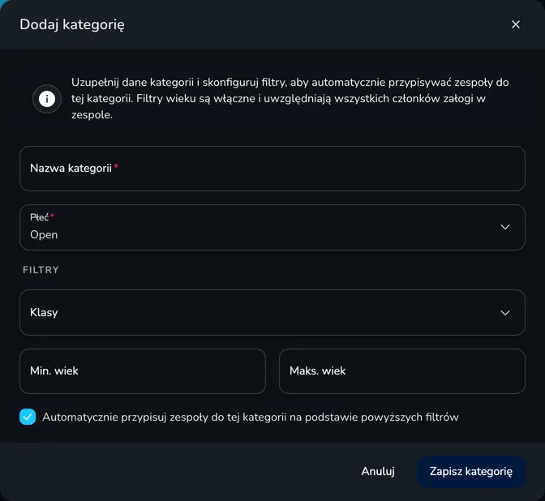Image resolution: width=545 pixels, height=501 pixels.
Task: Click the info icon beside the description
Action: (47, 99)
